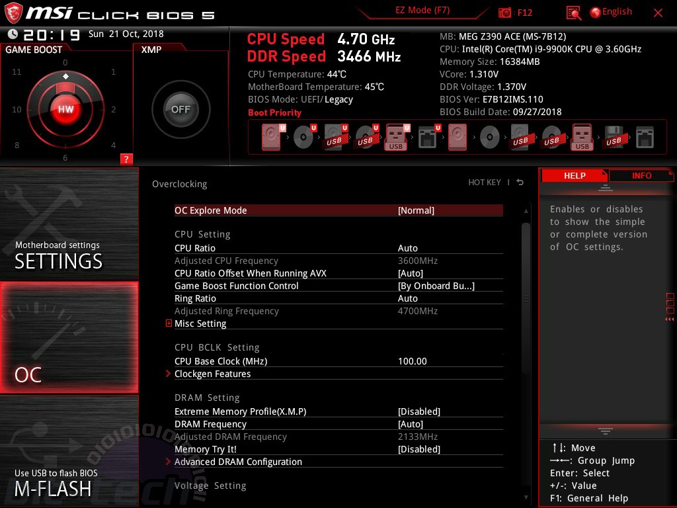Select the legacy CD/DVD boot icon
The image size is (677, 508).
coord(490,138)
